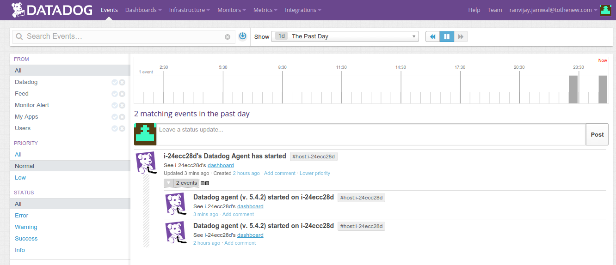Exclude My Apps source with x icon
The height and width of the screenshot is (265, 616).
click(x=122, y=117)
